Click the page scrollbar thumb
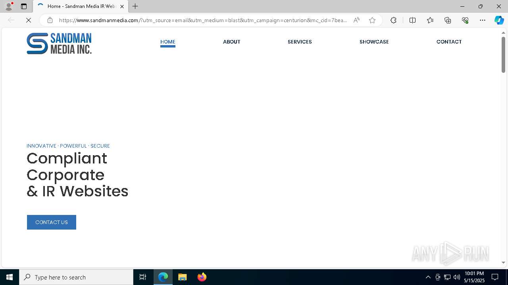The width and height of the screenshot is (508, 285). (x=503, y=55)
